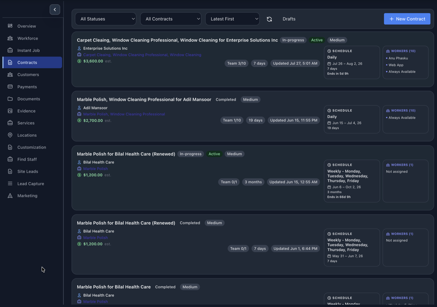437x307 pixels.
Task: Go to Workforce section
Action: [32, 38]
